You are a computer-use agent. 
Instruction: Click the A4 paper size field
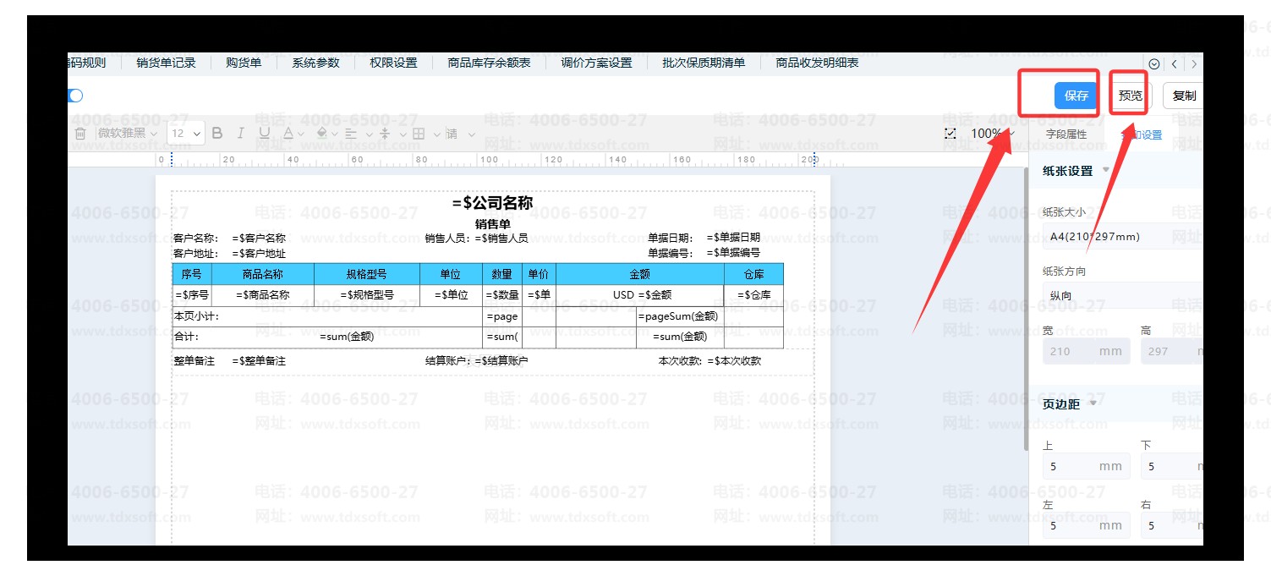(1116, 237)
